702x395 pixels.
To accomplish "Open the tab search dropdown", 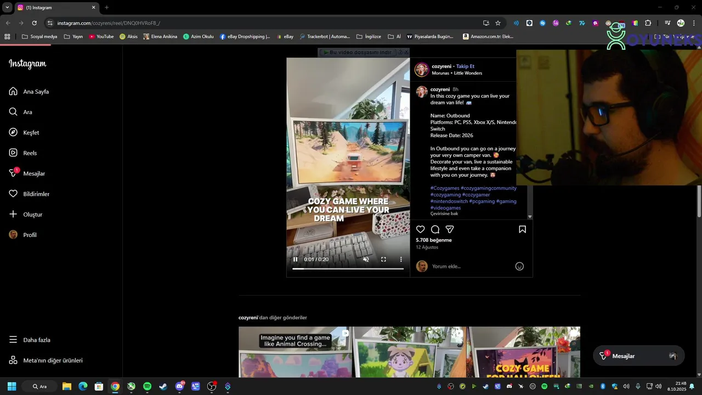I will click(7, 8).
